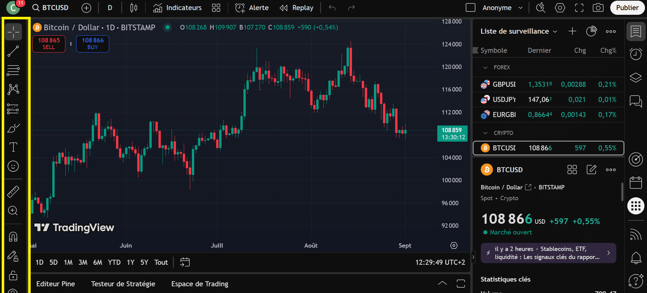Toggle lock all drawings
The image size is (647, 293).
(13, 276)
